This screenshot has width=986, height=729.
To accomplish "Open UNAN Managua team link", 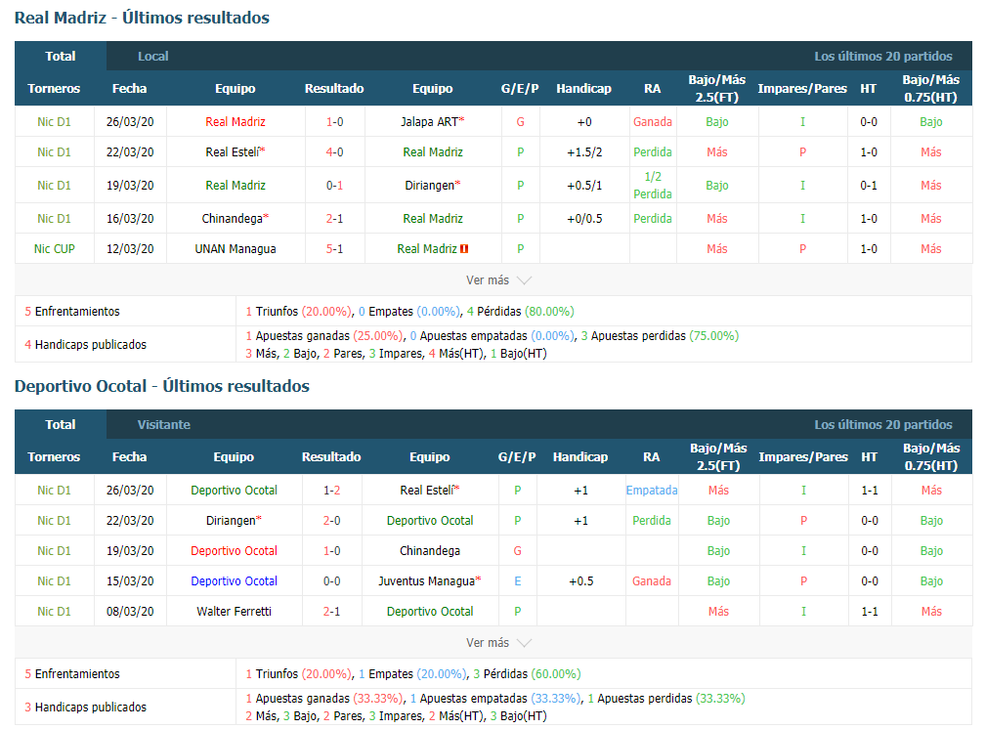I will (x=236, y=249).
